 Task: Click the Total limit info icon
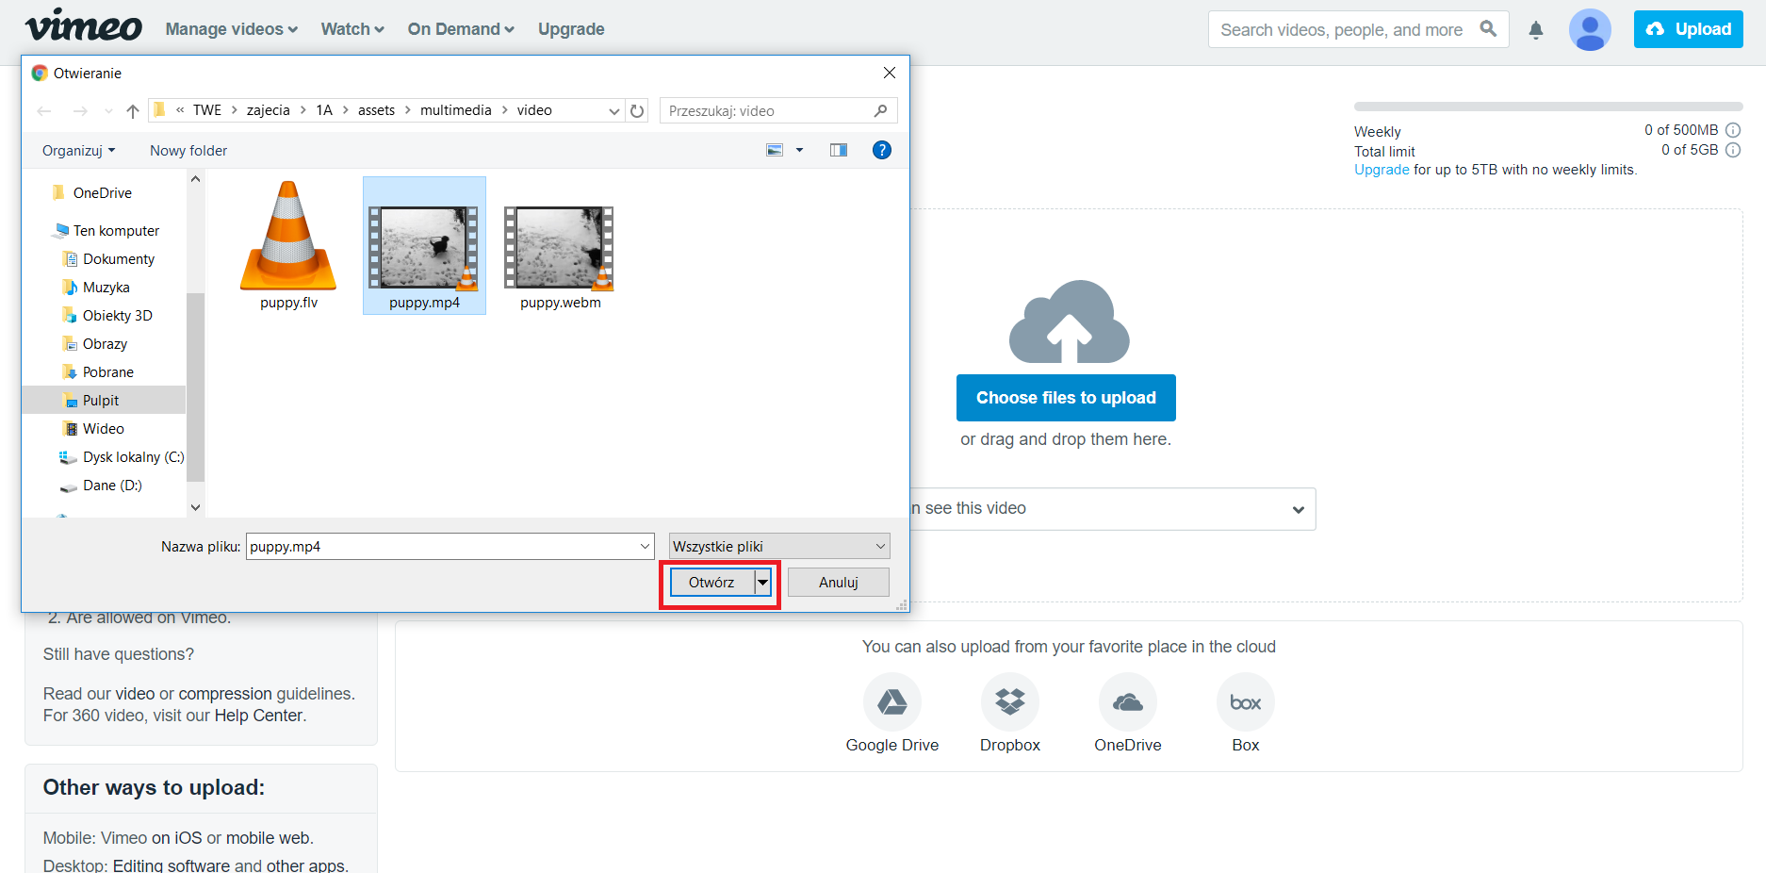(1732, 150)
